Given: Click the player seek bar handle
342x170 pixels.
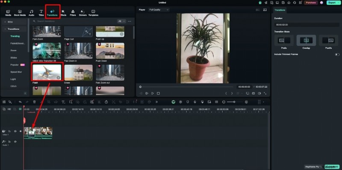Looking at the screenshot, I should tap(140, 87).
